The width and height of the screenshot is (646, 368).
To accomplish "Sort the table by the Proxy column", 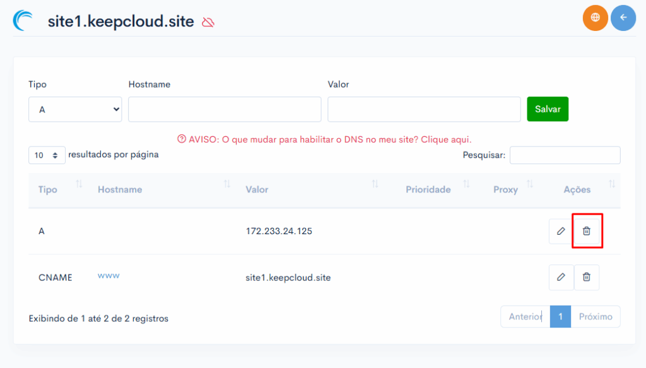I will click(x=530, y=184).
